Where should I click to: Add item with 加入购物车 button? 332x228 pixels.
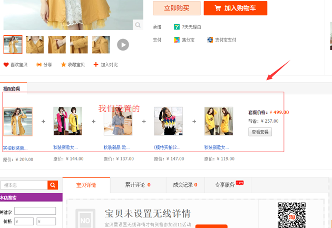pyautogui.click(x=236, y=8)
